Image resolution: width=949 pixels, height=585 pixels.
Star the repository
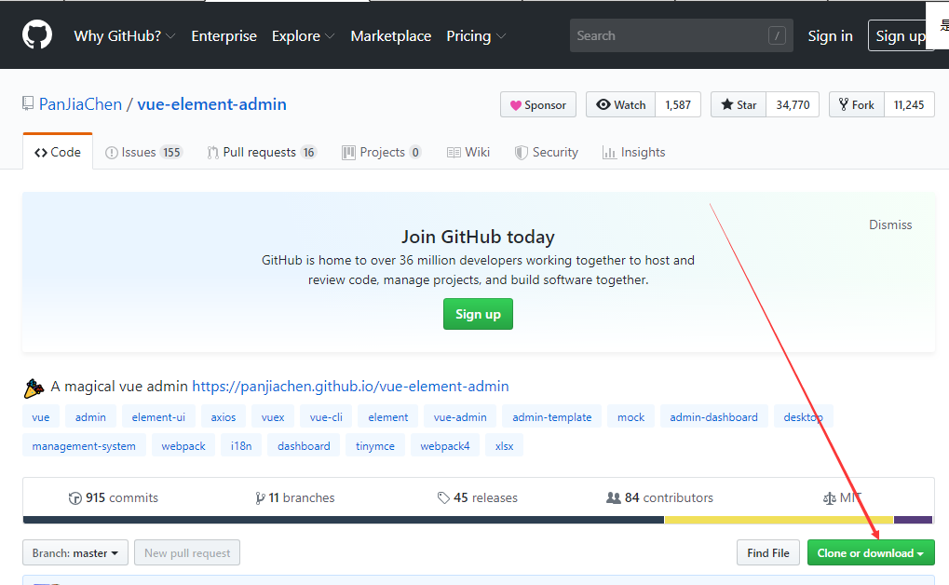point(739,104)
